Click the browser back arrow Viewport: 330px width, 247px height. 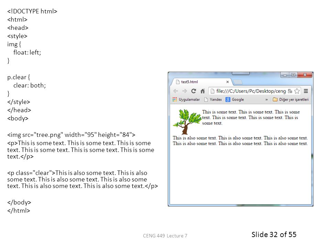[176, 91]
